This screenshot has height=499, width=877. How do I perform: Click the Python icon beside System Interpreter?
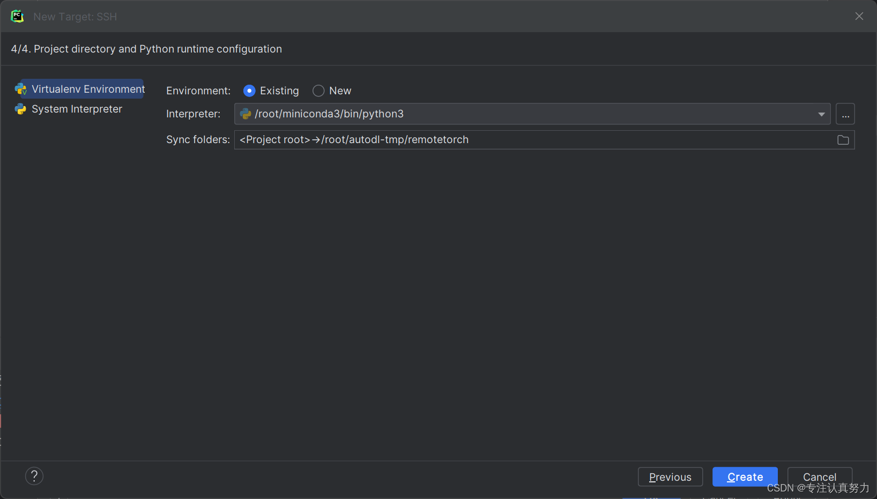[x=20, y=109]
